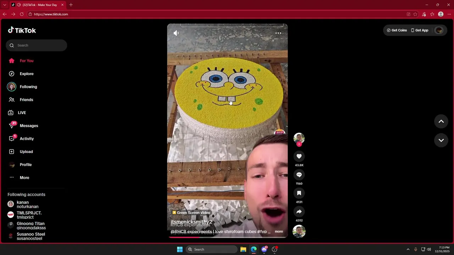Open browser settings and more menu
This screenshot has width=454, height=255.
(449, 14)
